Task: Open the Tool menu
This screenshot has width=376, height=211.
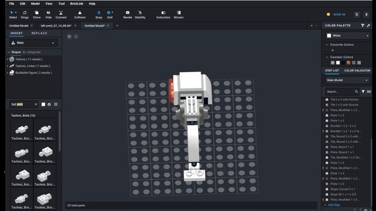Action: pyautogui.click(x=62, y=4)
